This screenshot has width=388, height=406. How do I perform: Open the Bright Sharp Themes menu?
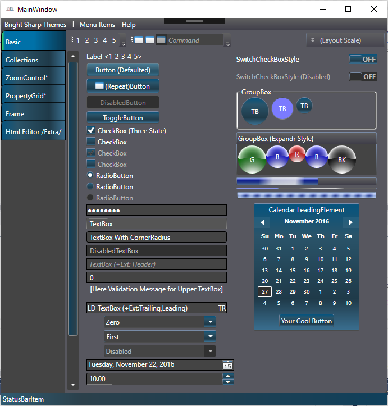35,25
